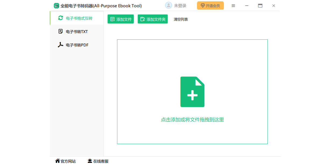
Task: Open the hamburger menu
Action: click(x=233, y=5)
